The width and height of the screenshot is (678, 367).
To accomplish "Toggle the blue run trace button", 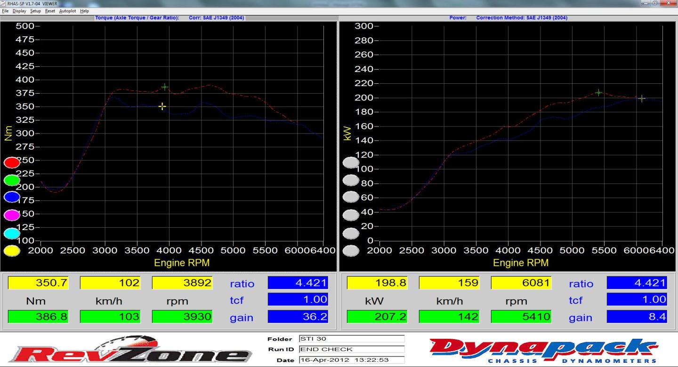I will coord(12,198).
